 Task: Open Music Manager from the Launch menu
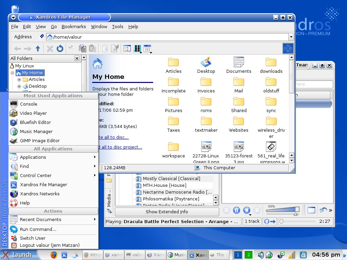(53, 132)
